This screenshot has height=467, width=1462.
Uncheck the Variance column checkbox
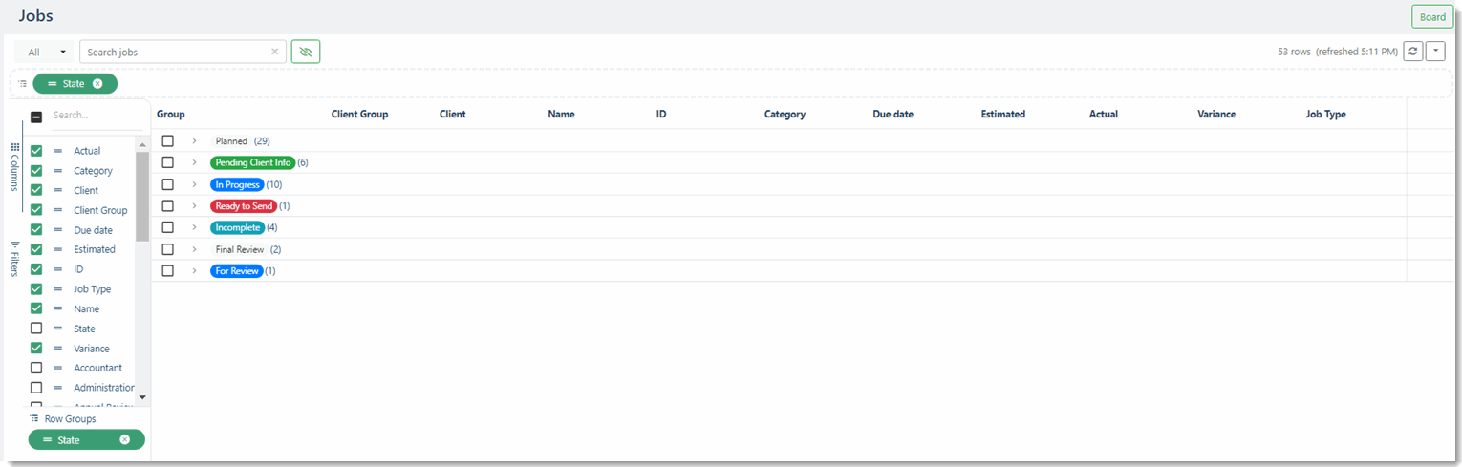pyautogui.click(x=36, y=349)
